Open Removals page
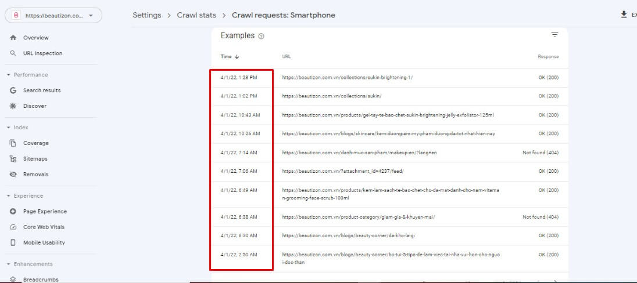637x283 pixels. (36, 175)
